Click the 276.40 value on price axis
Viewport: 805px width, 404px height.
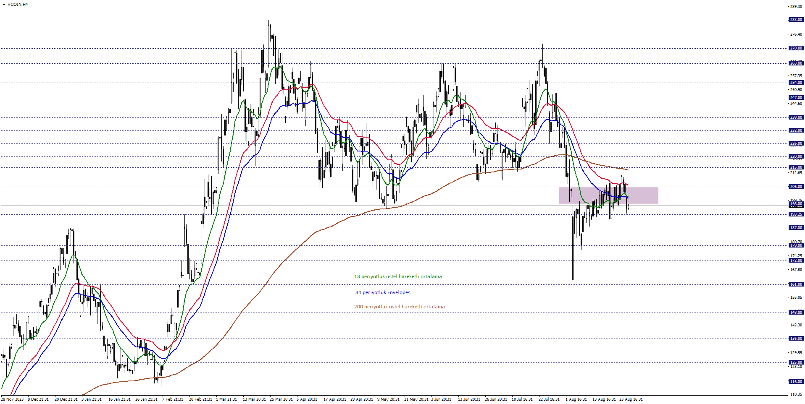point(796,34)
